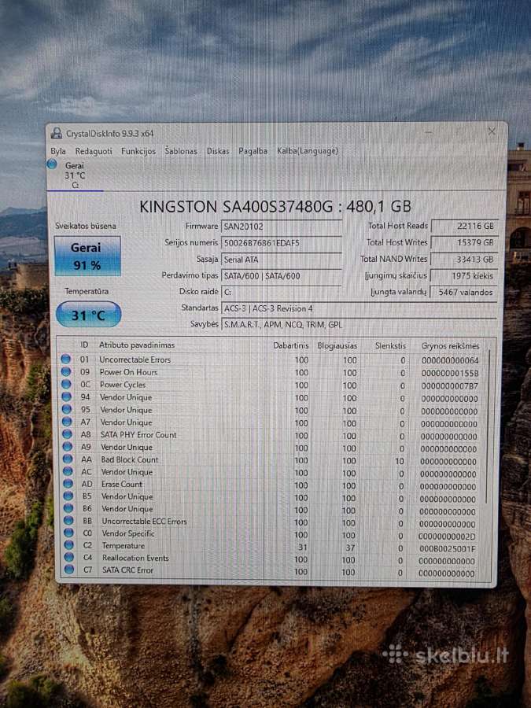Select the C: disk tab with Gerai status

(x=75, y=175)
